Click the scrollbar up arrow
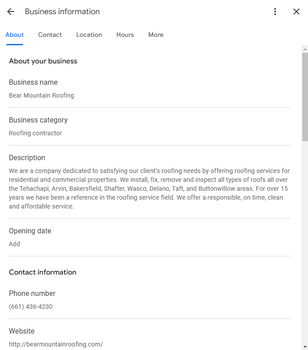This screenshot has width=308, height=350. click(x=305, y=49)
